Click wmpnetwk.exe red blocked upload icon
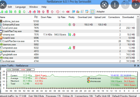Image resolution: width=140 pixels, height=97 pixels. pos(74,48)
